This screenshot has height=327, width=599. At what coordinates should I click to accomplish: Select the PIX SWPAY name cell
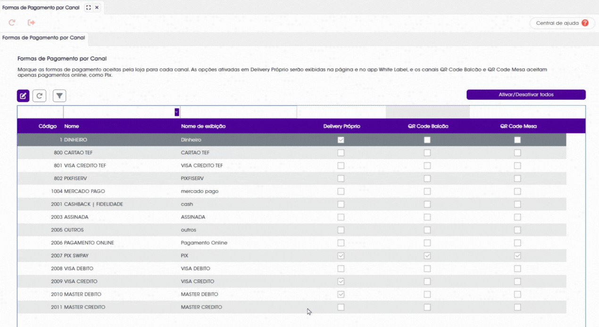click(x=76, y=255)
